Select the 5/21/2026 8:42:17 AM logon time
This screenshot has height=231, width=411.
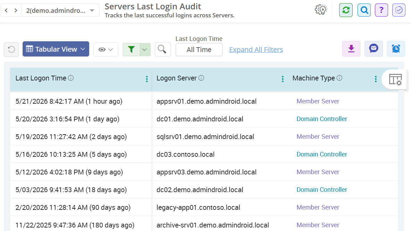point(69,101)
